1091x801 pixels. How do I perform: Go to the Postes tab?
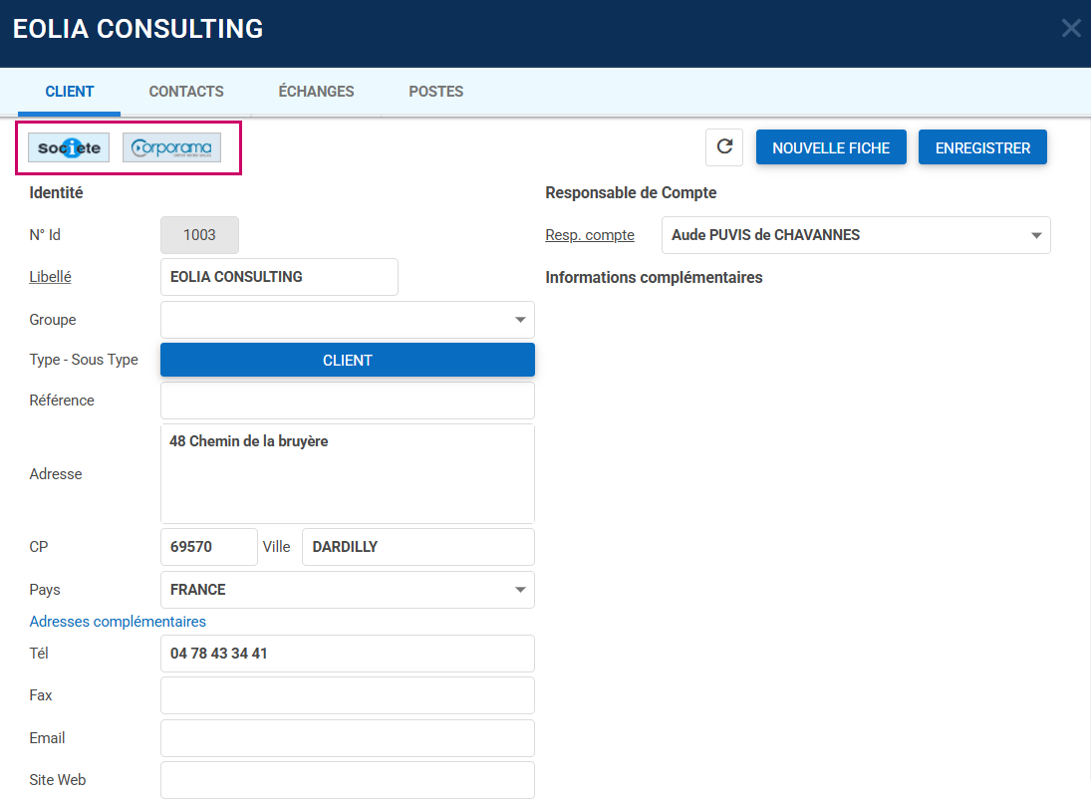pyautogui.click(x=435, y=92)
